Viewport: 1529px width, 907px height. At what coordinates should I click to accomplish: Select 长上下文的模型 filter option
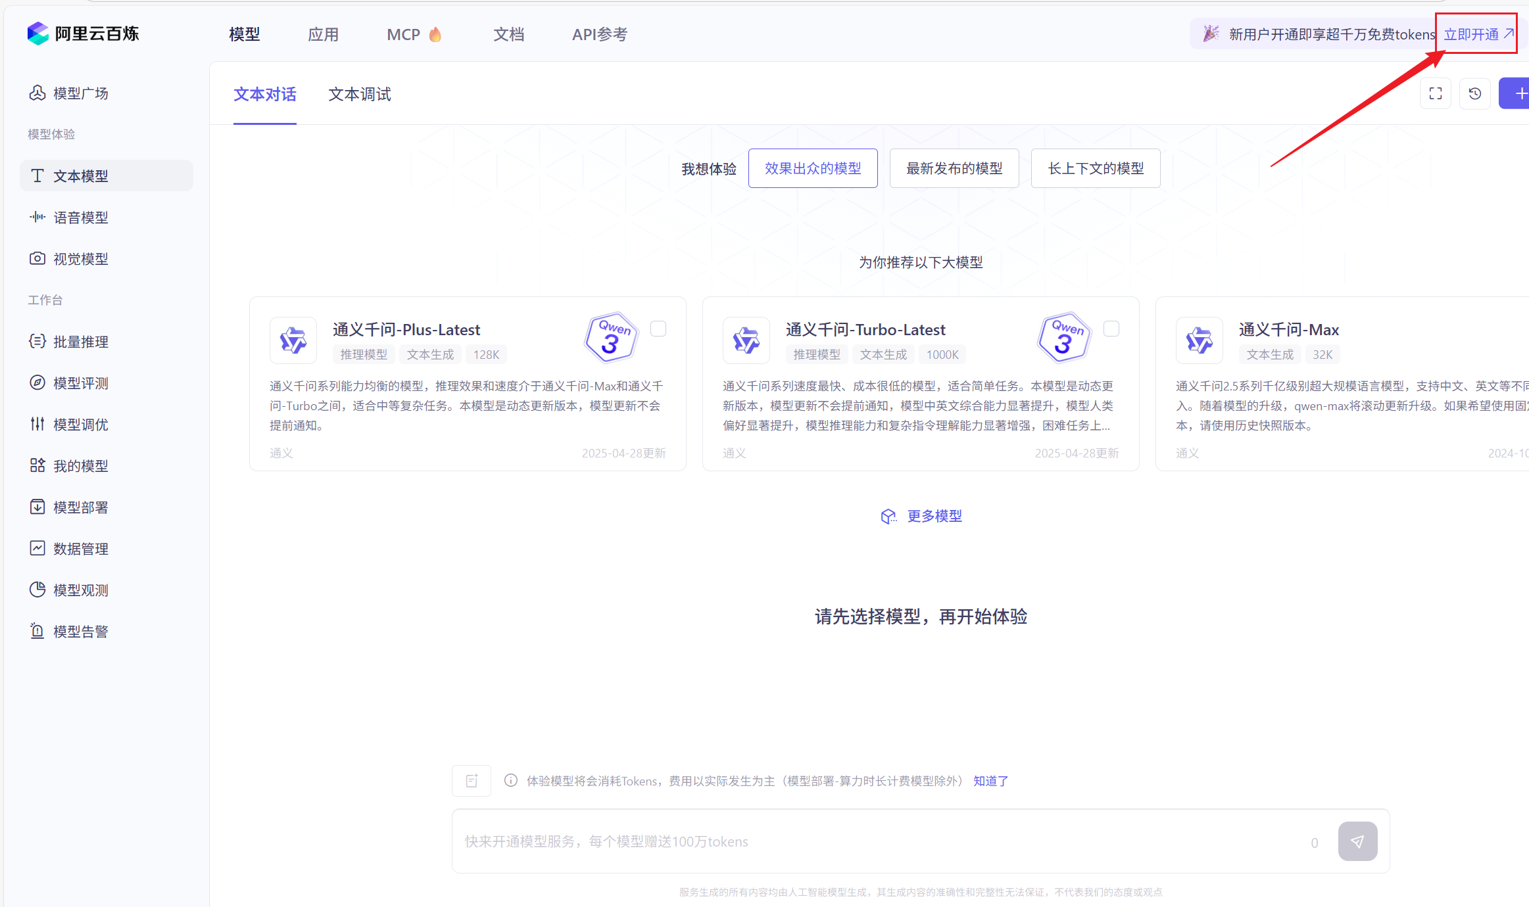[1096, 168]
